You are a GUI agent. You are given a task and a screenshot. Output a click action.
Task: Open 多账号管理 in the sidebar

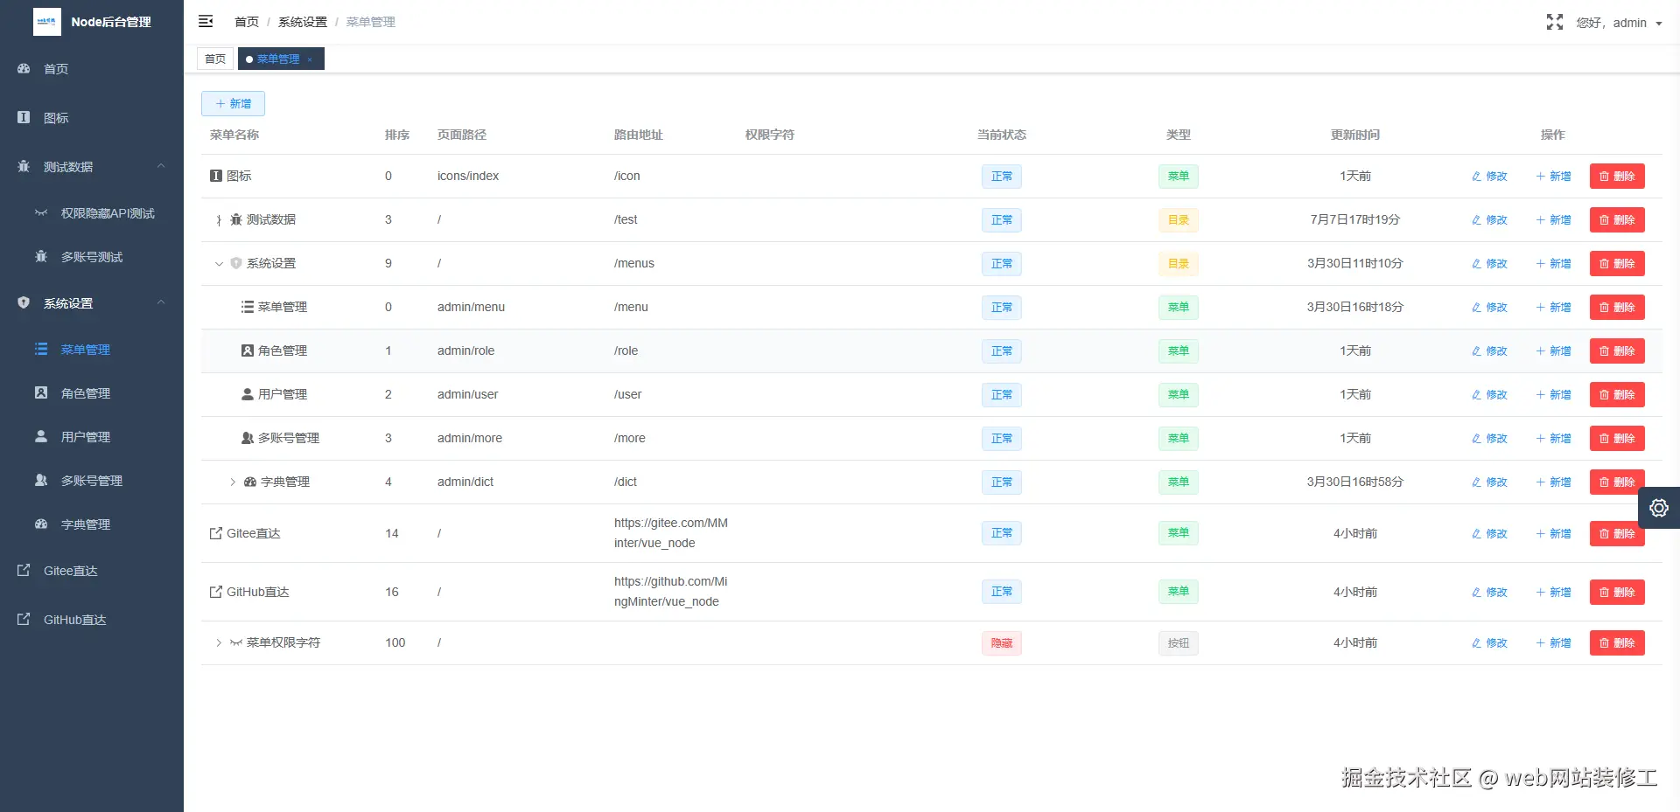[92, 481]
